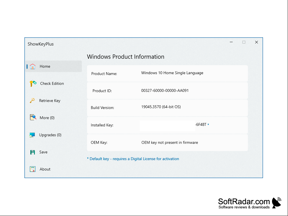This screenshot has height=216, width=288.
Task: Open the About label in sidebar
Action: click(45, 169)
